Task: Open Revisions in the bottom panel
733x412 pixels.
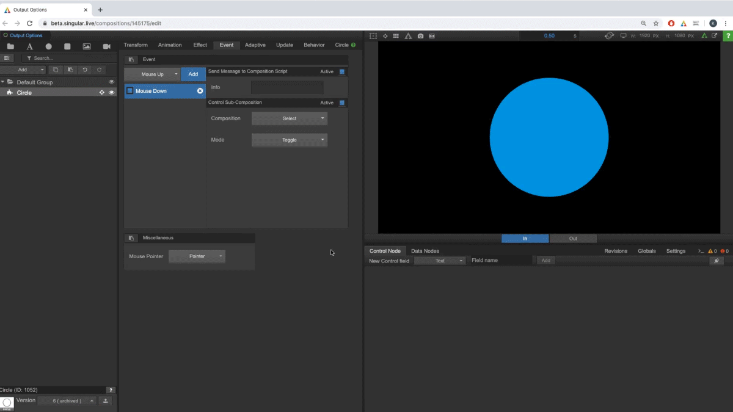Action: tap(616, 251)
